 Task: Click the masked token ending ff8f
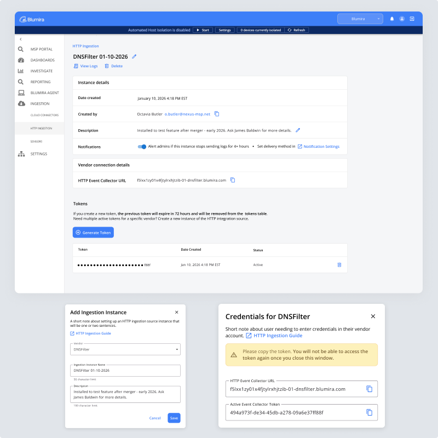click(x=114, y=265)
